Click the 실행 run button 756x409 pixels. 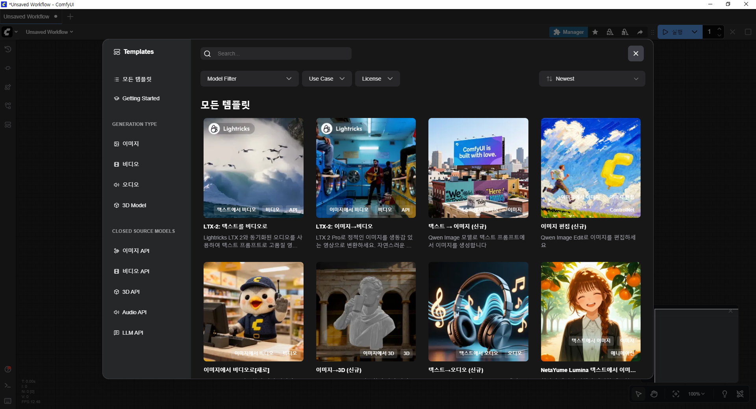[673, 32]
